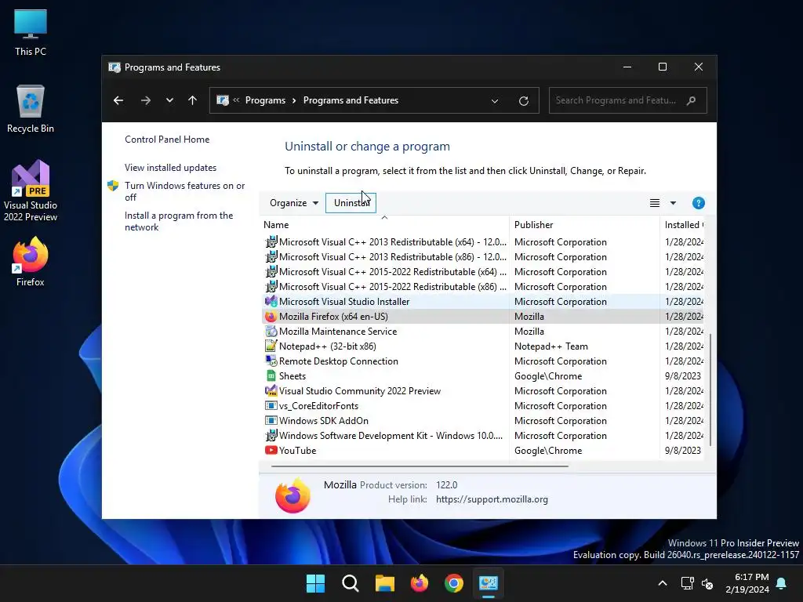Open help with the question mark icon
This screenshot has width=803, height=602.
coord(698,203)
